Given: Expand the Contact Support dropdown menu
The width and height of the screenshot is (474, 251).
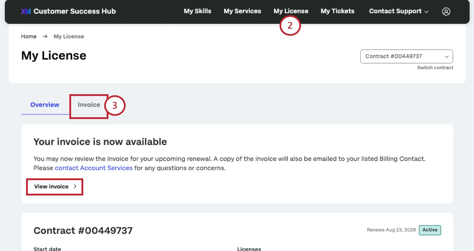Looking at the screenshot, I should point(398,11).
